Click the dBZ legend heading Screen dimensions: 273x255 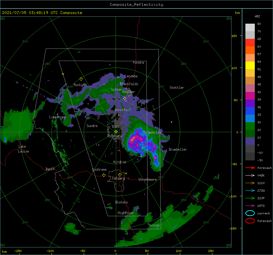[x=257, y=16]
